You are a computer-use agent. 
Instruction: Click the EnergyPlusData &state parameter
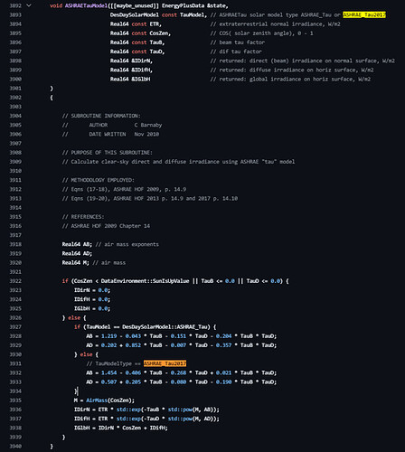pyautogui.click(x=193, y=5)
